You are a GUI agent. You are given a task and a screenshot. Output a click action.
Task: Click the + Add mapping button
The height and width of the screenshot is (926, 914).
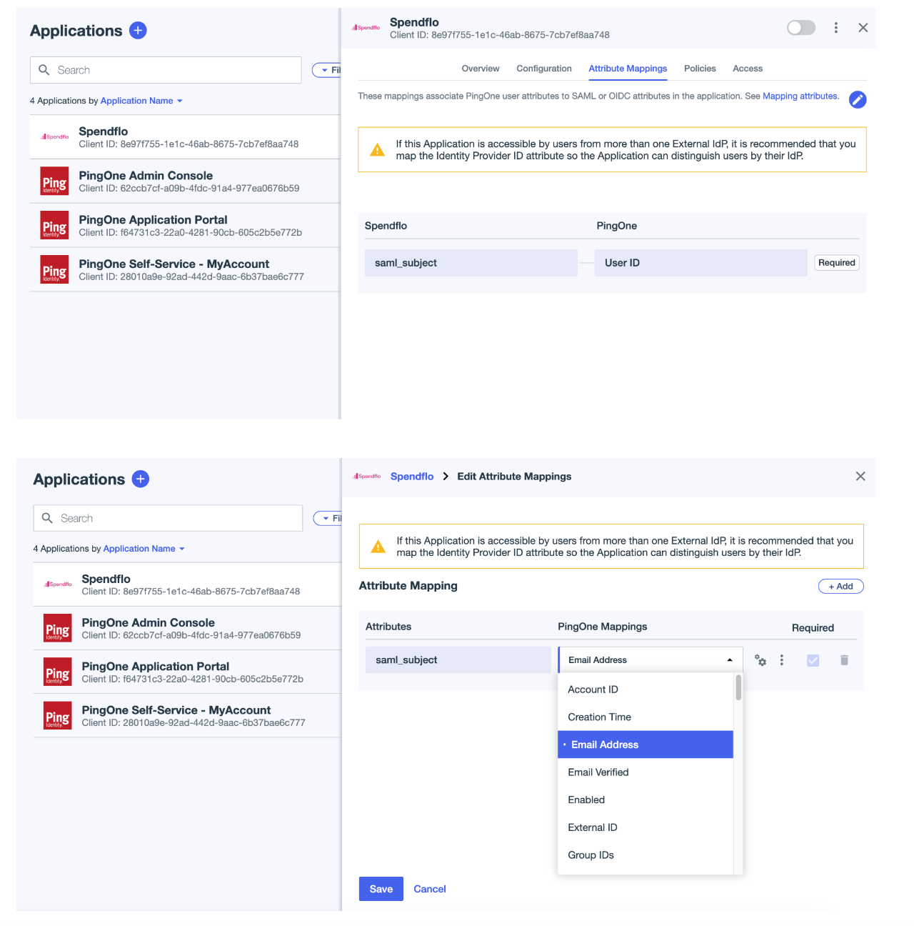tap(841, 587)
